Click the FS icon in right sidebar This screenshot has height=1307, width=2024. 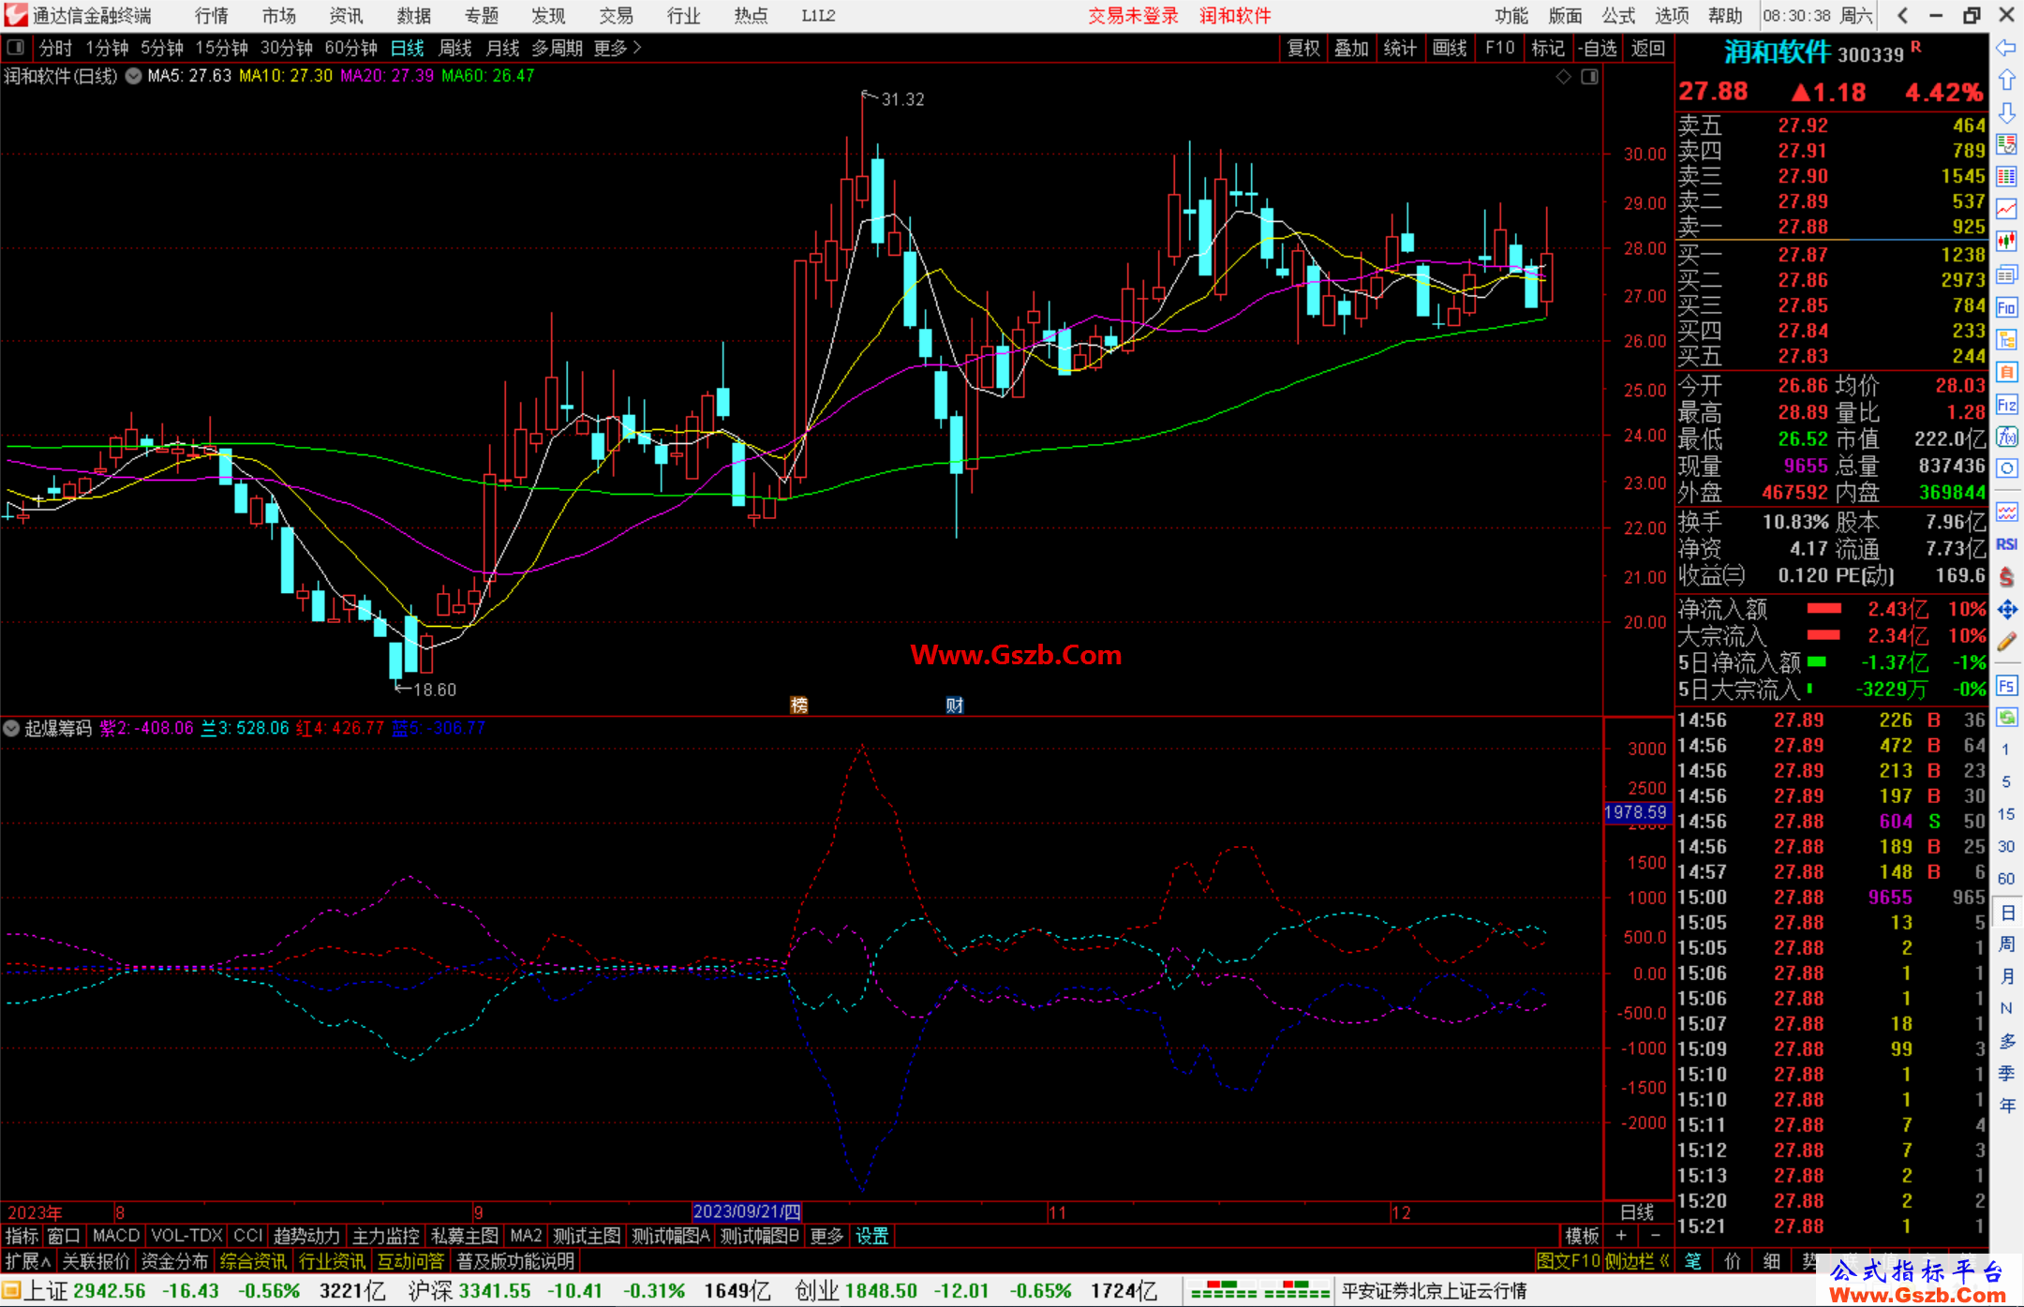2006,686
